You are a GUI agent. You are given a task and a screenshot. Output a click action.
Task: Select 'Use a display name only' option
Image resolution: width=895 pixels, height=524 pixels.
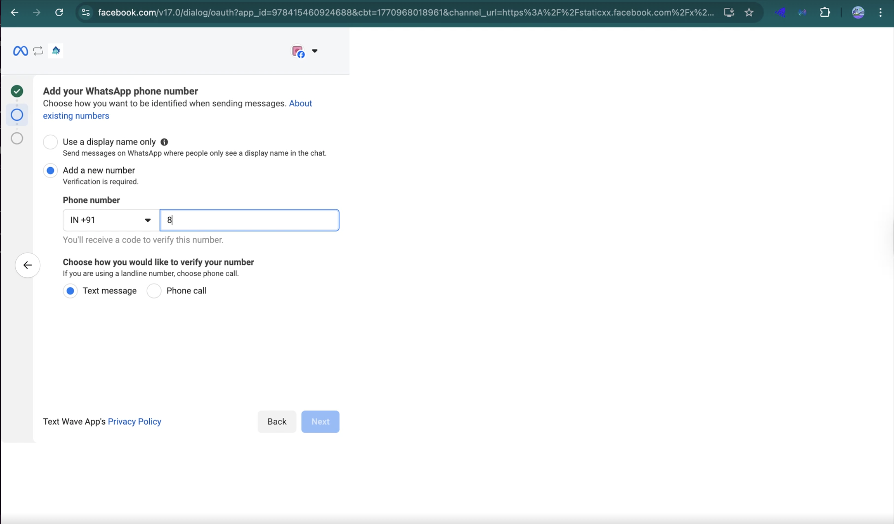point(50,142)
